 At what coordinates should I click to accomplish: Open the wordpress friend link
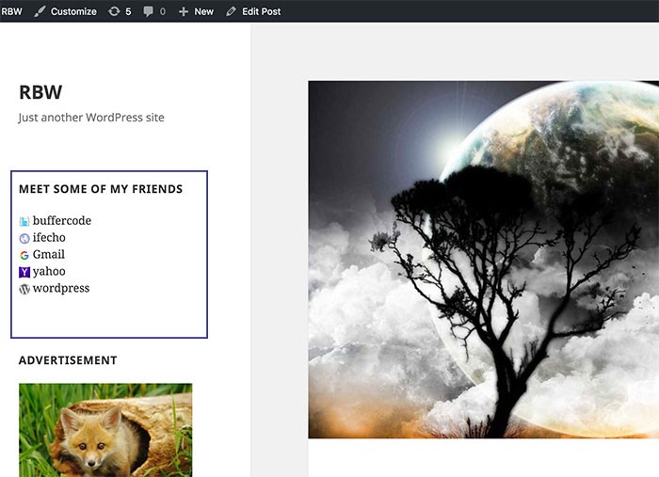[x=61, y=288]
